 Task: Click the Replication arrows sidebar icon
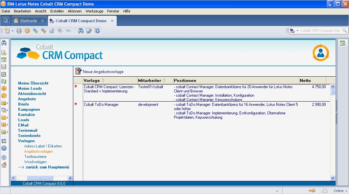point(4,82)
